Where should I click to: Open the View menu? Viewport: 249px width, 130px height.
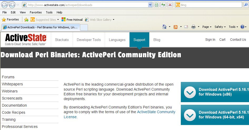(23, 12)
